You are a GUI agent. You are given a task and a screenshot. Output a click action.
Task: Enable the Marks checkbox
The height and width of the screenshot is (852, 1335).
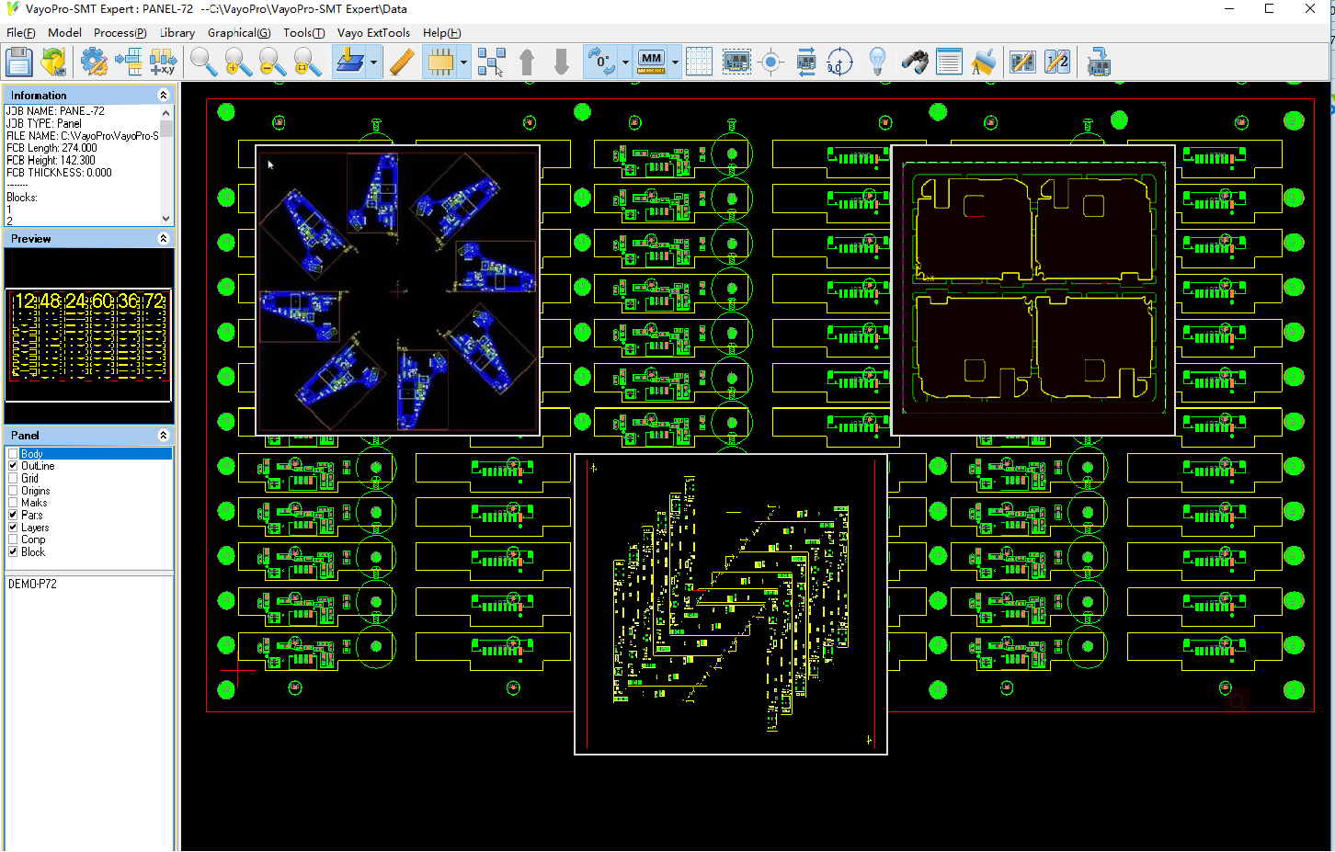(x=13, y=503)
